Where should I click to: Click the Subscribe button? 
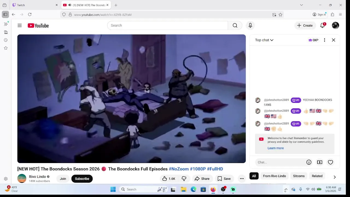point(82,179)
